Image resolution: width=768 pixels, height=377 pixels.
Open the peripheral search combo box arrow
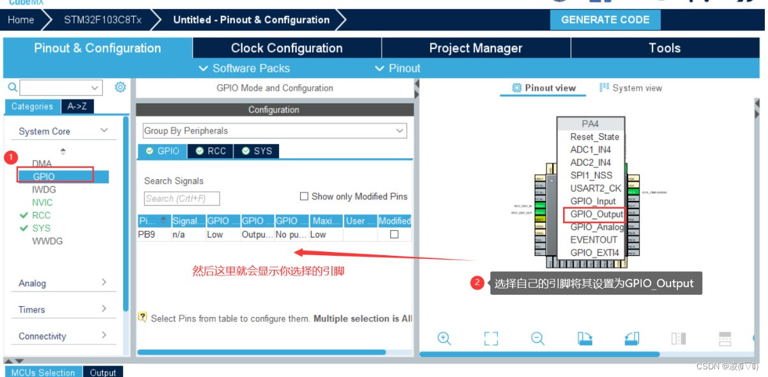[x=96, y=87]
